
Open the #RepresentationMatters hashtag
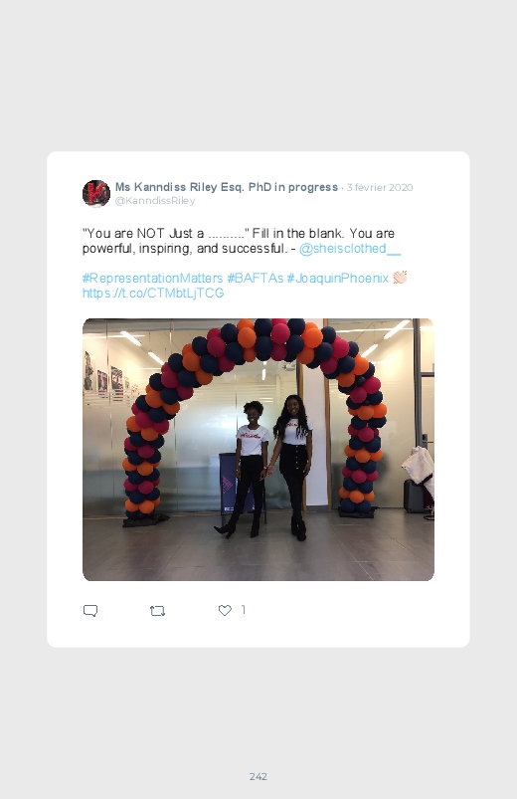152,279
